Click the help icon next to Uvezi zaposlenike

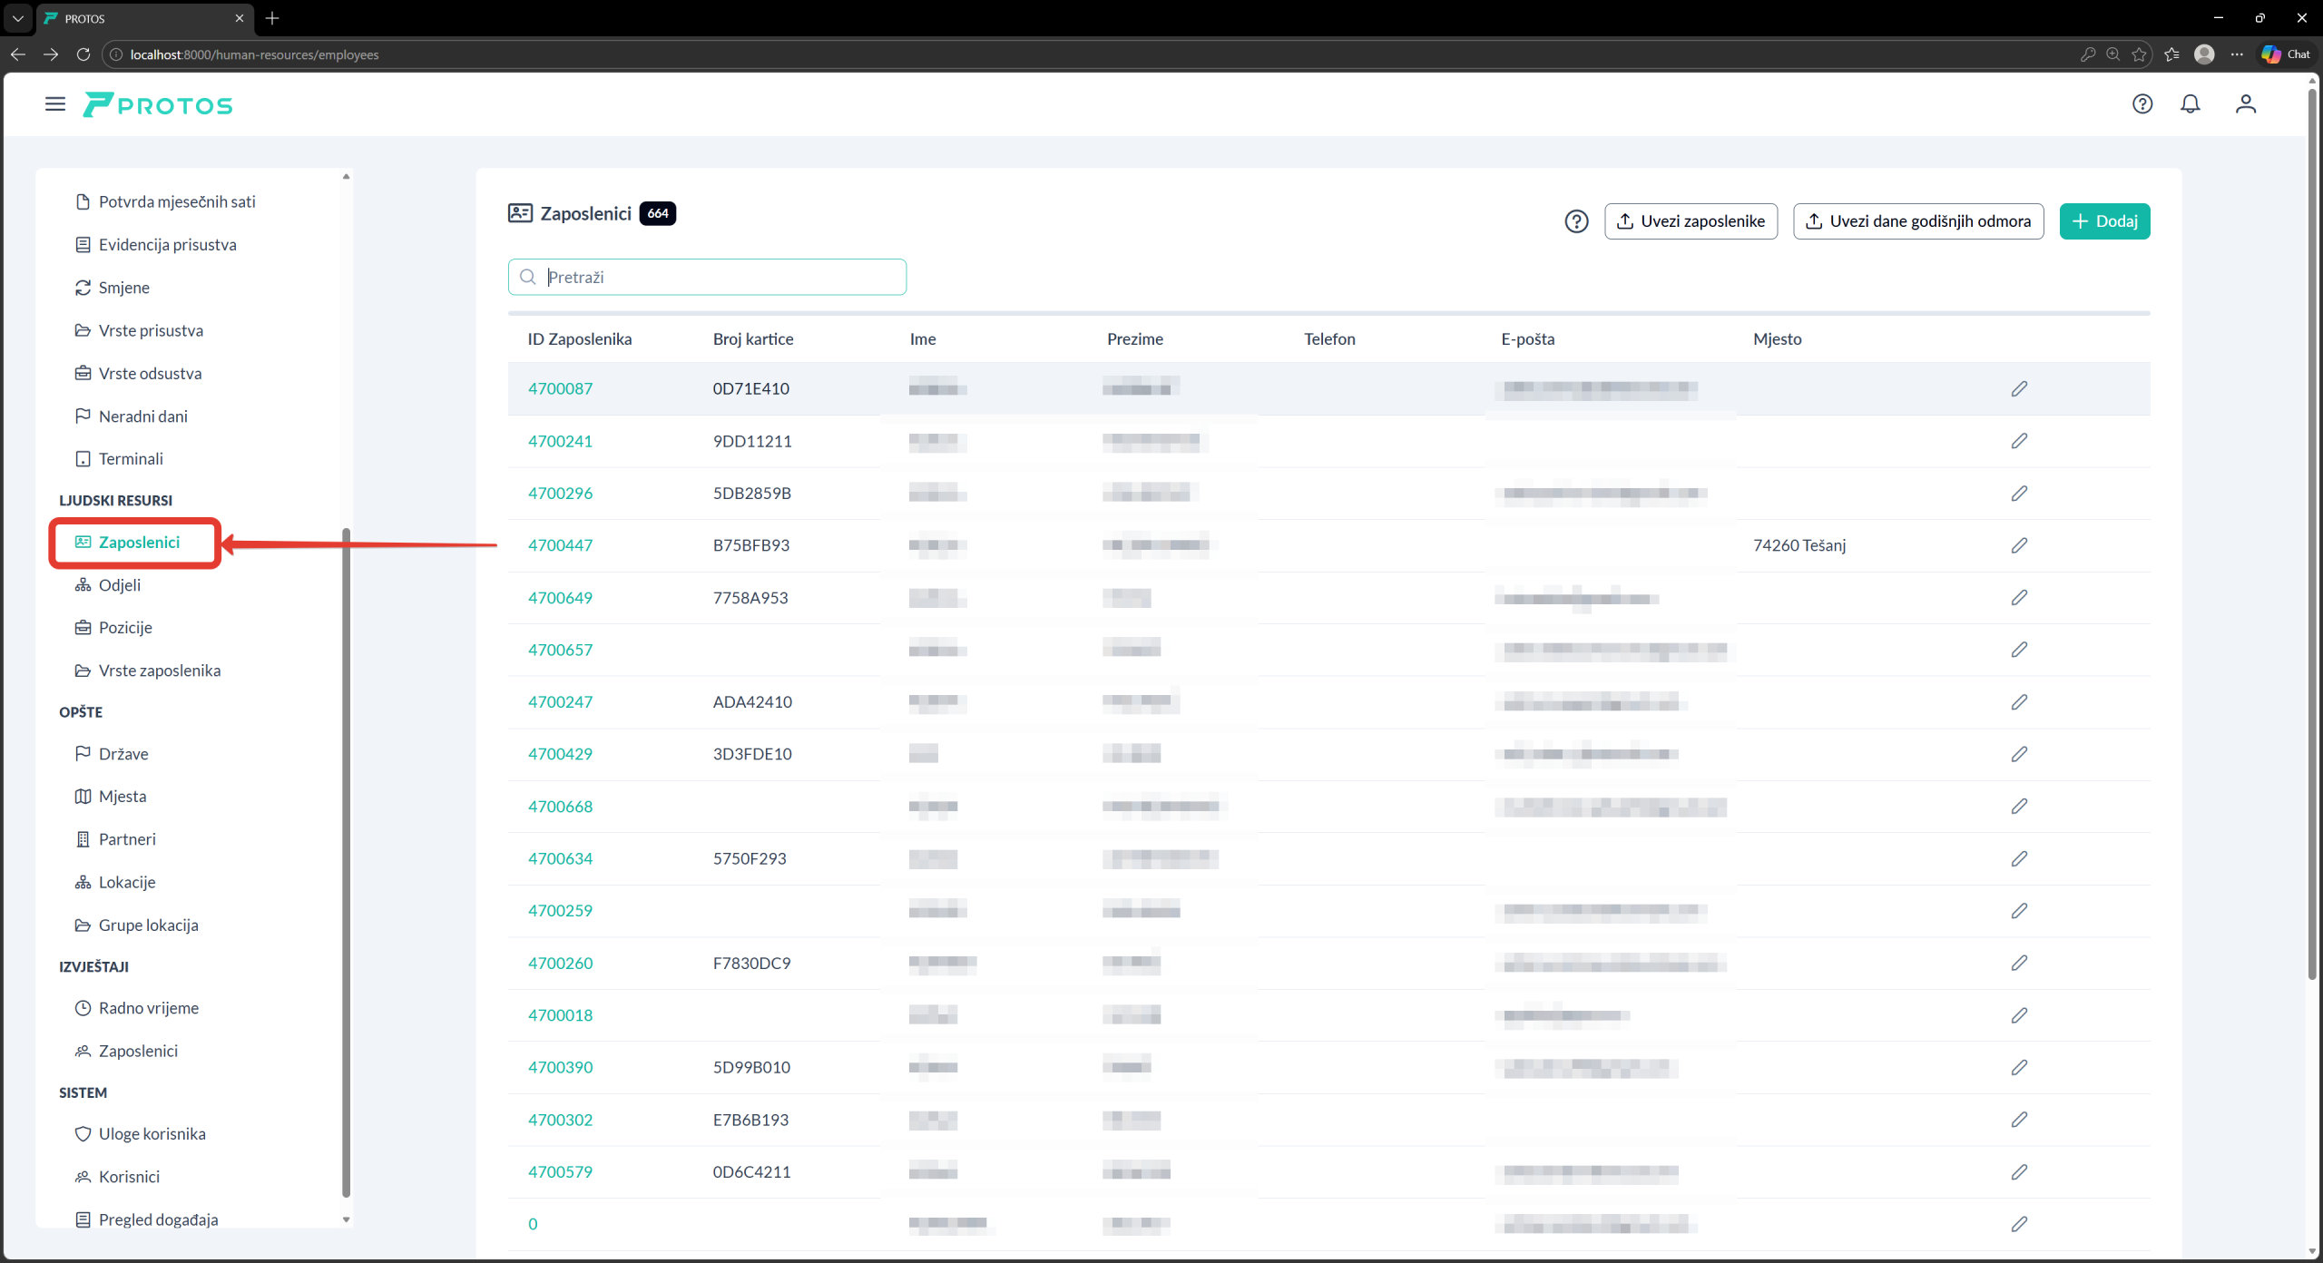pos(1576,221)
